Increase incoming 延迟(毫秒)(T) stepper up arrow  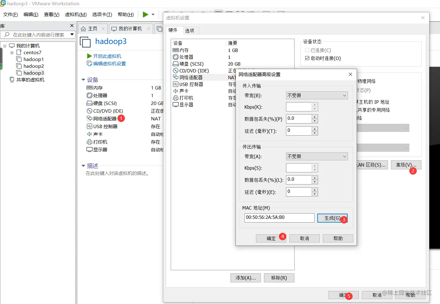pyautogui.click(x=315, y=129)
